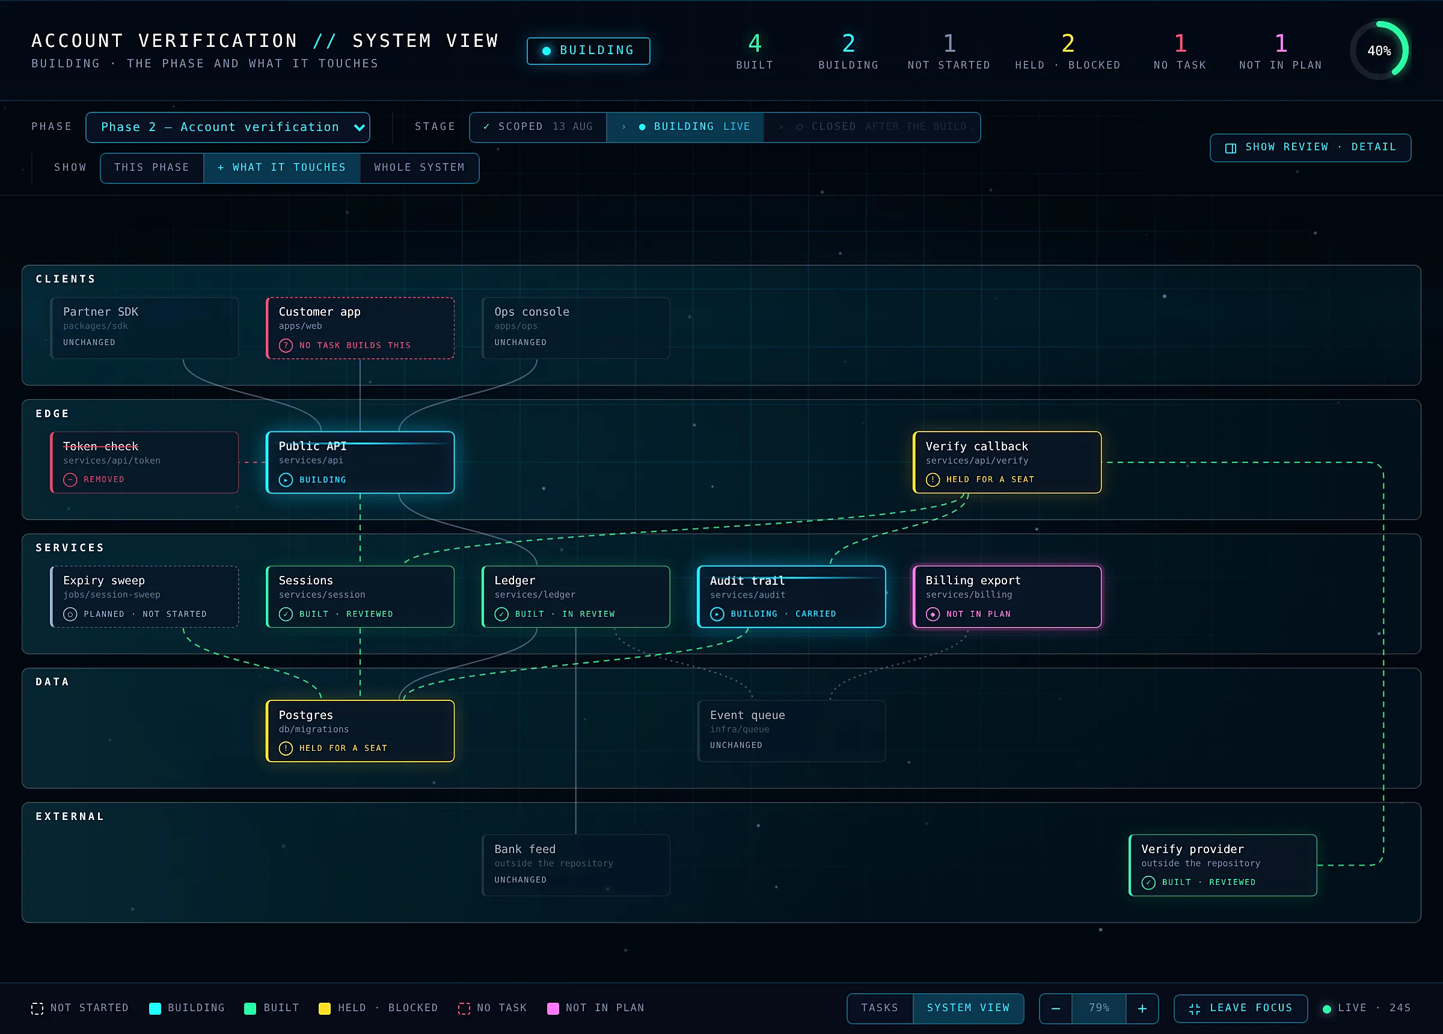Click the Leave Focus button
The width and height of the screenshot is (1443, 1034).
[1240, 1009]
